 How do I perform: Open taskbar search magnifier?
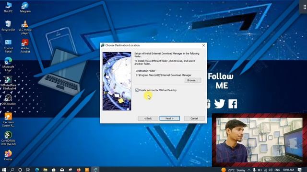tap(12, 170)
